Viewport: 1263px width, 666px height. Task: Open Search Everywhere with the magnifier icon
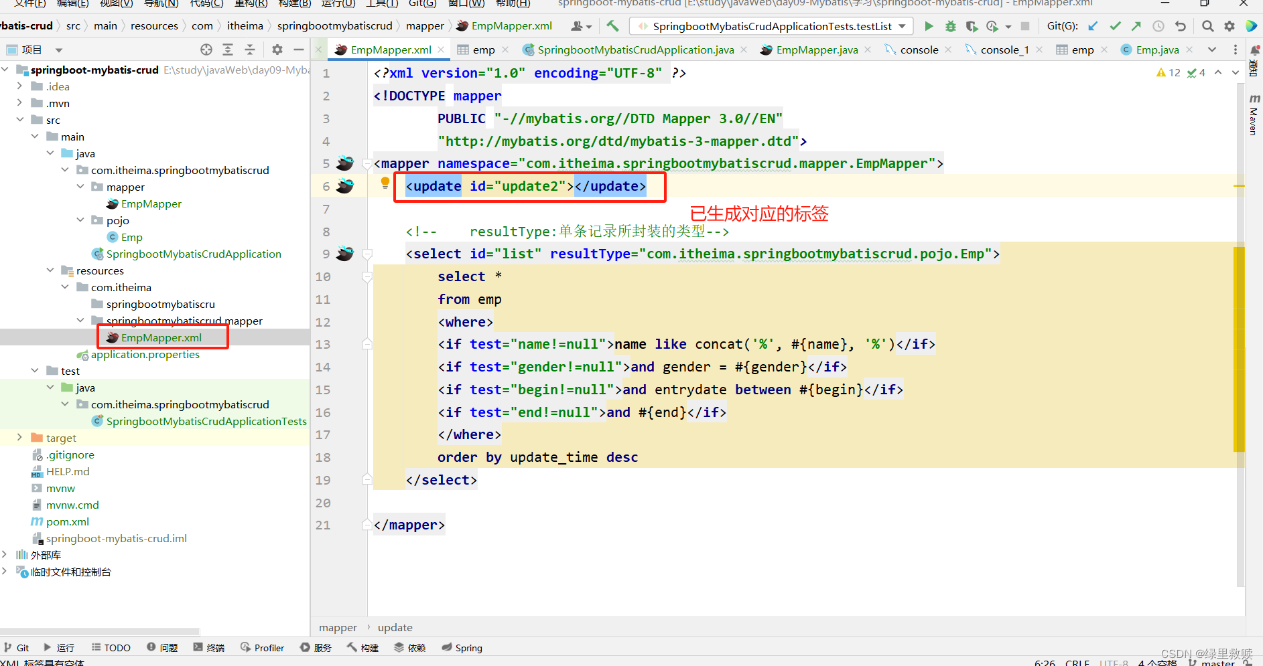point(1207,26)
